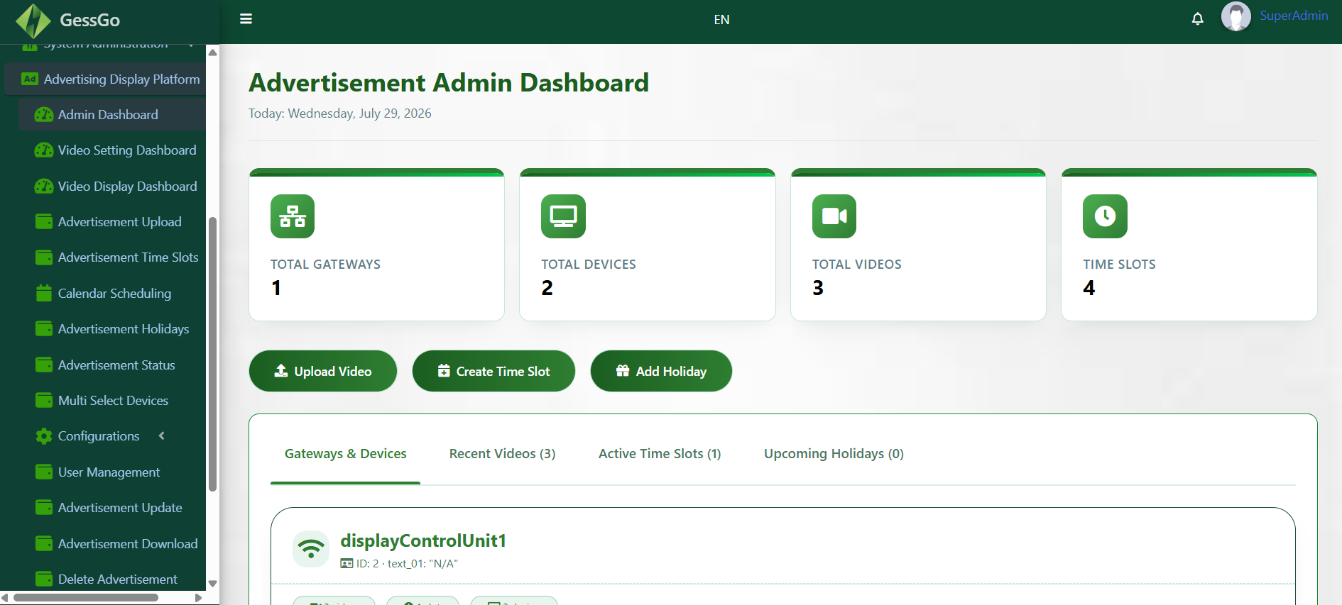Expand the Configurations submenu chevron

[162, 436]
